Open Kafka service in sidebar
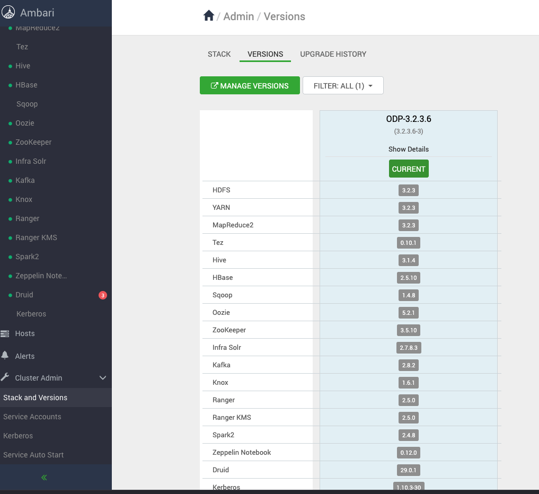The width and height of the screenshot is (539, 494). [25, 181]
